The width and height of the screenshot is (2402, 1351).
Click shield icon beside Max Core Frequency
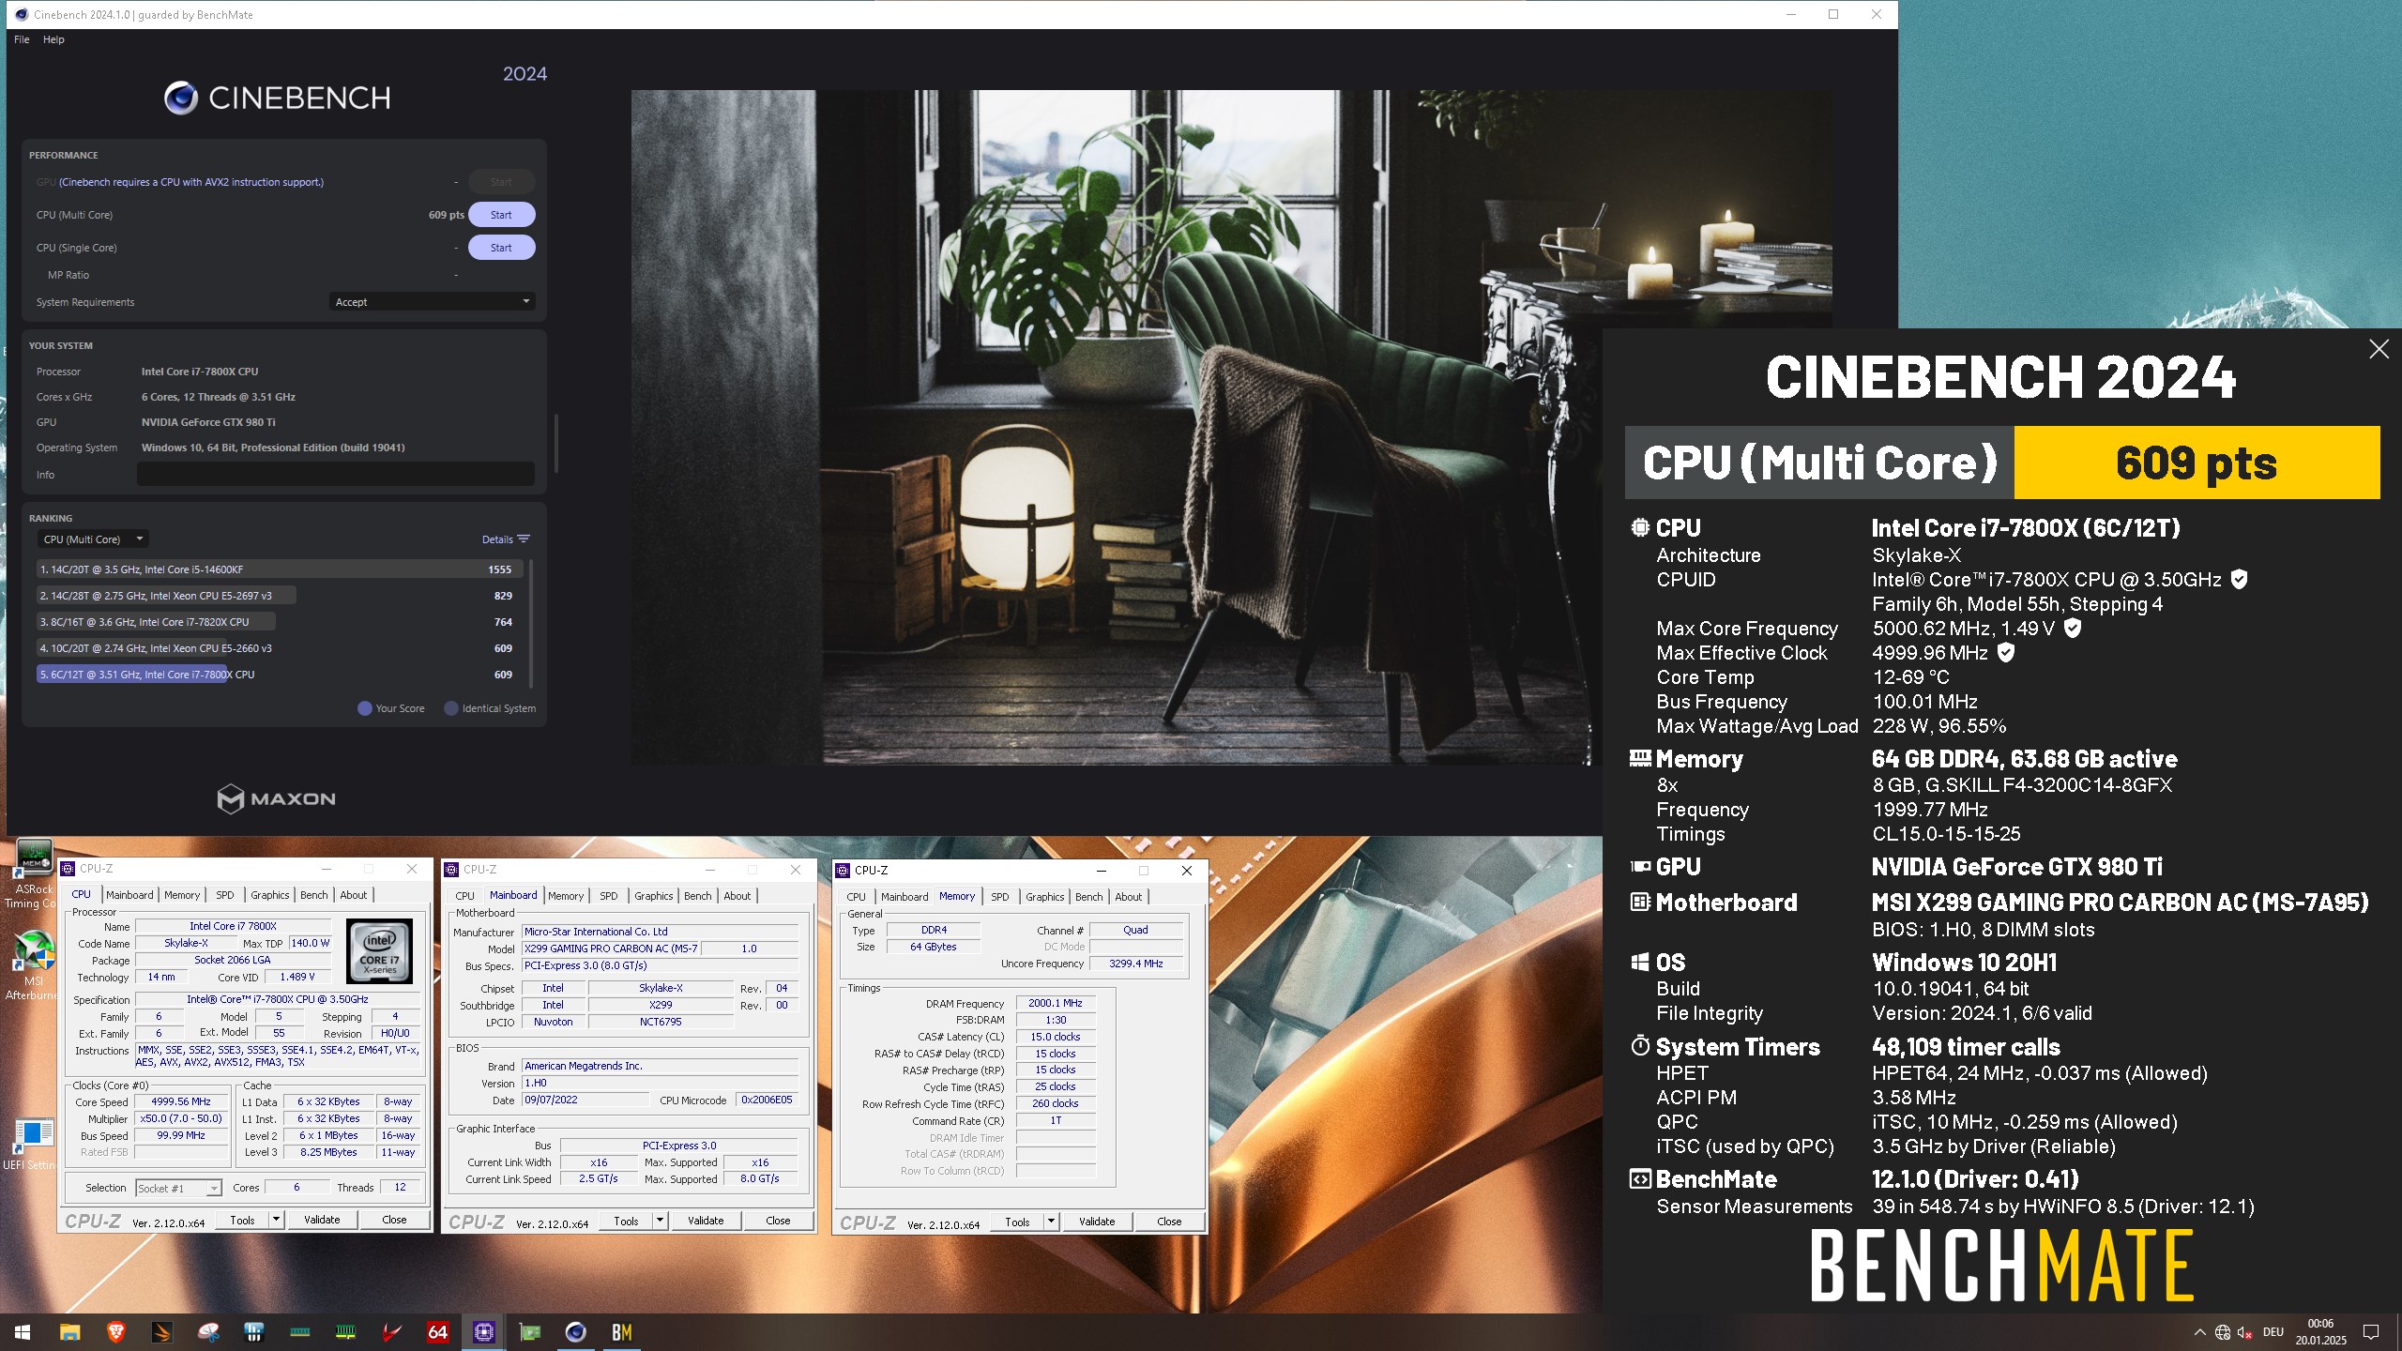[2073, 628]
